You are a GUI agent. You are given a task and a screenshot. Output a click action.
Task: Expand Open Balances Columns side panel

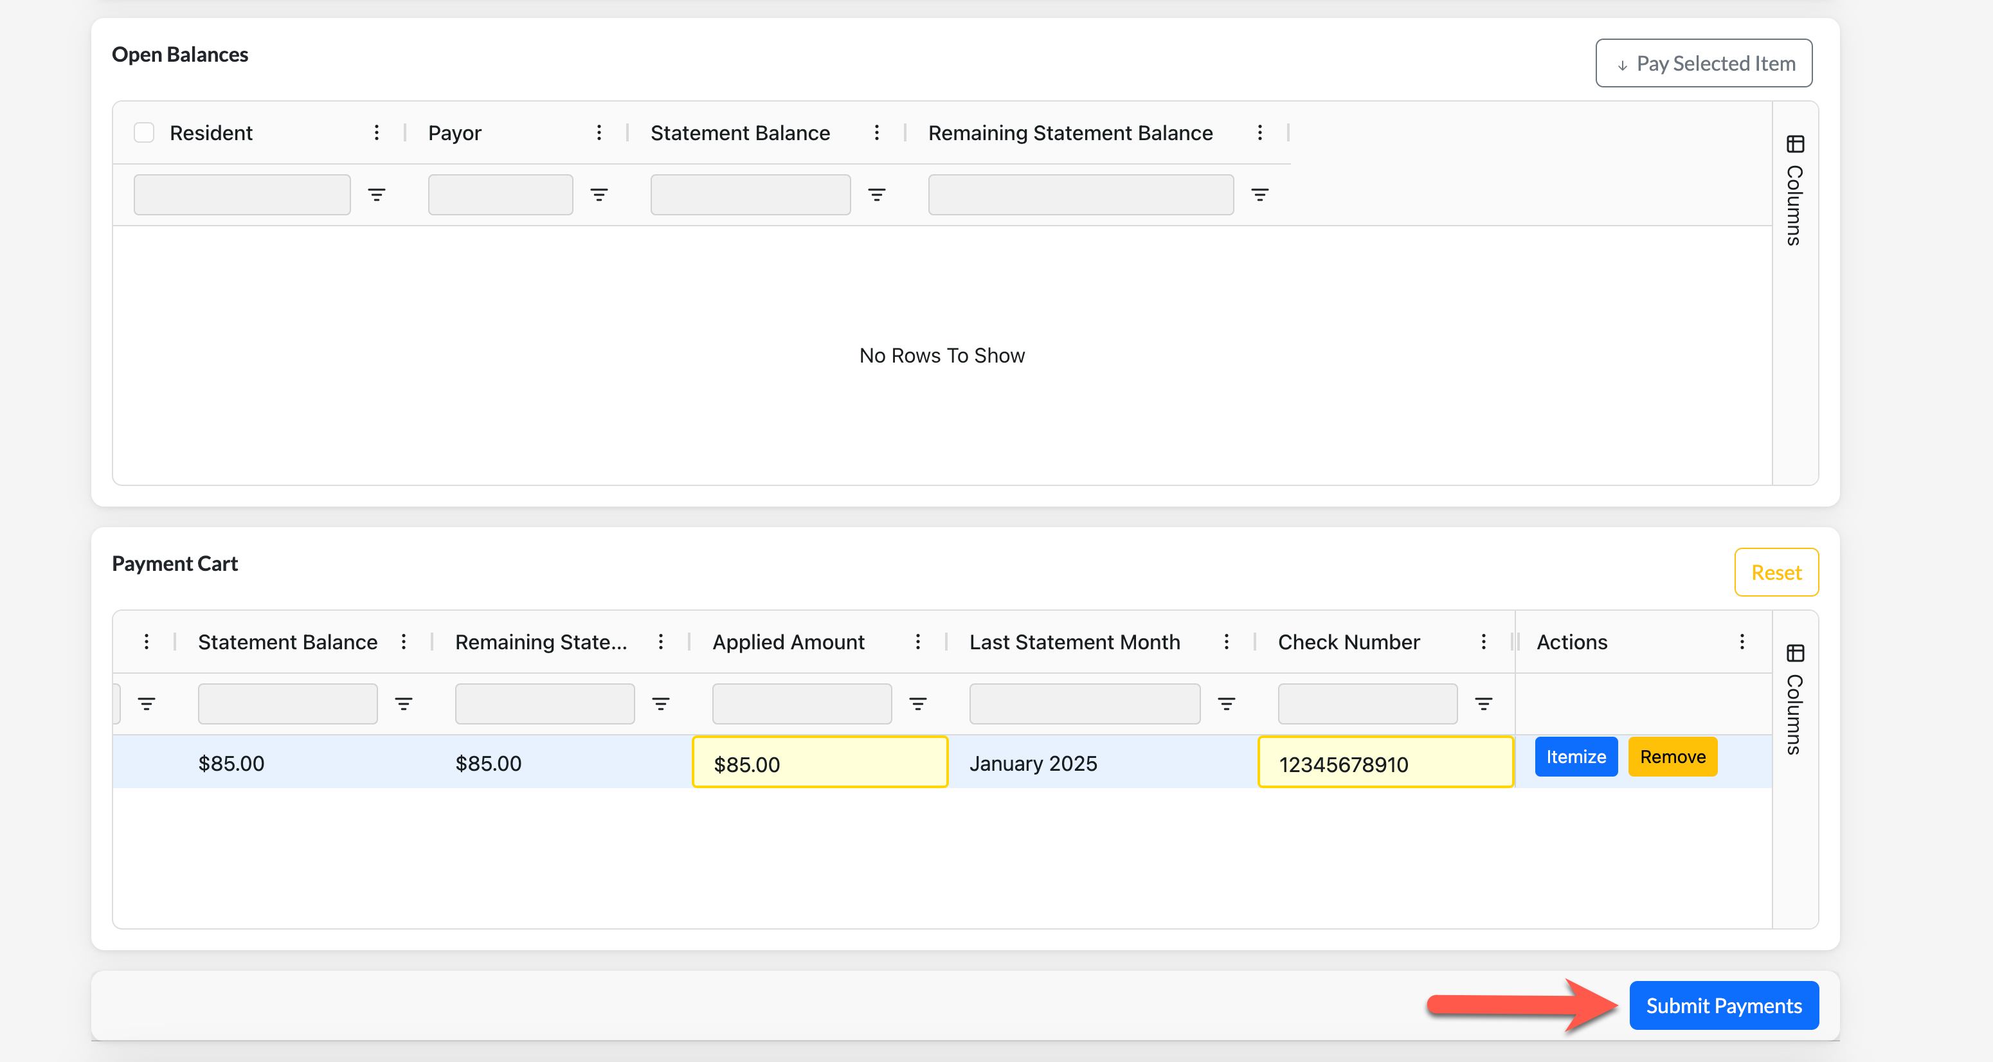point(1795,190)
